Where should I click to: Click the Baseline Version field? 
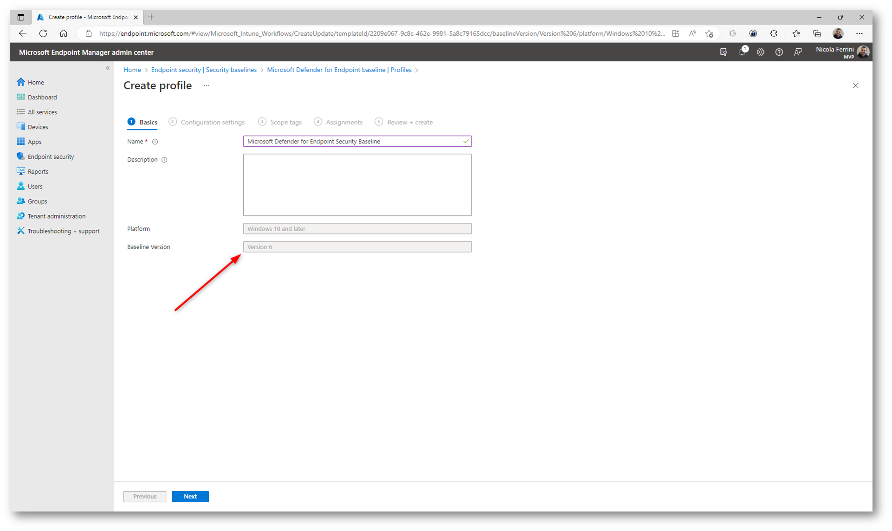pyautogui.click(x=357, y=246)
